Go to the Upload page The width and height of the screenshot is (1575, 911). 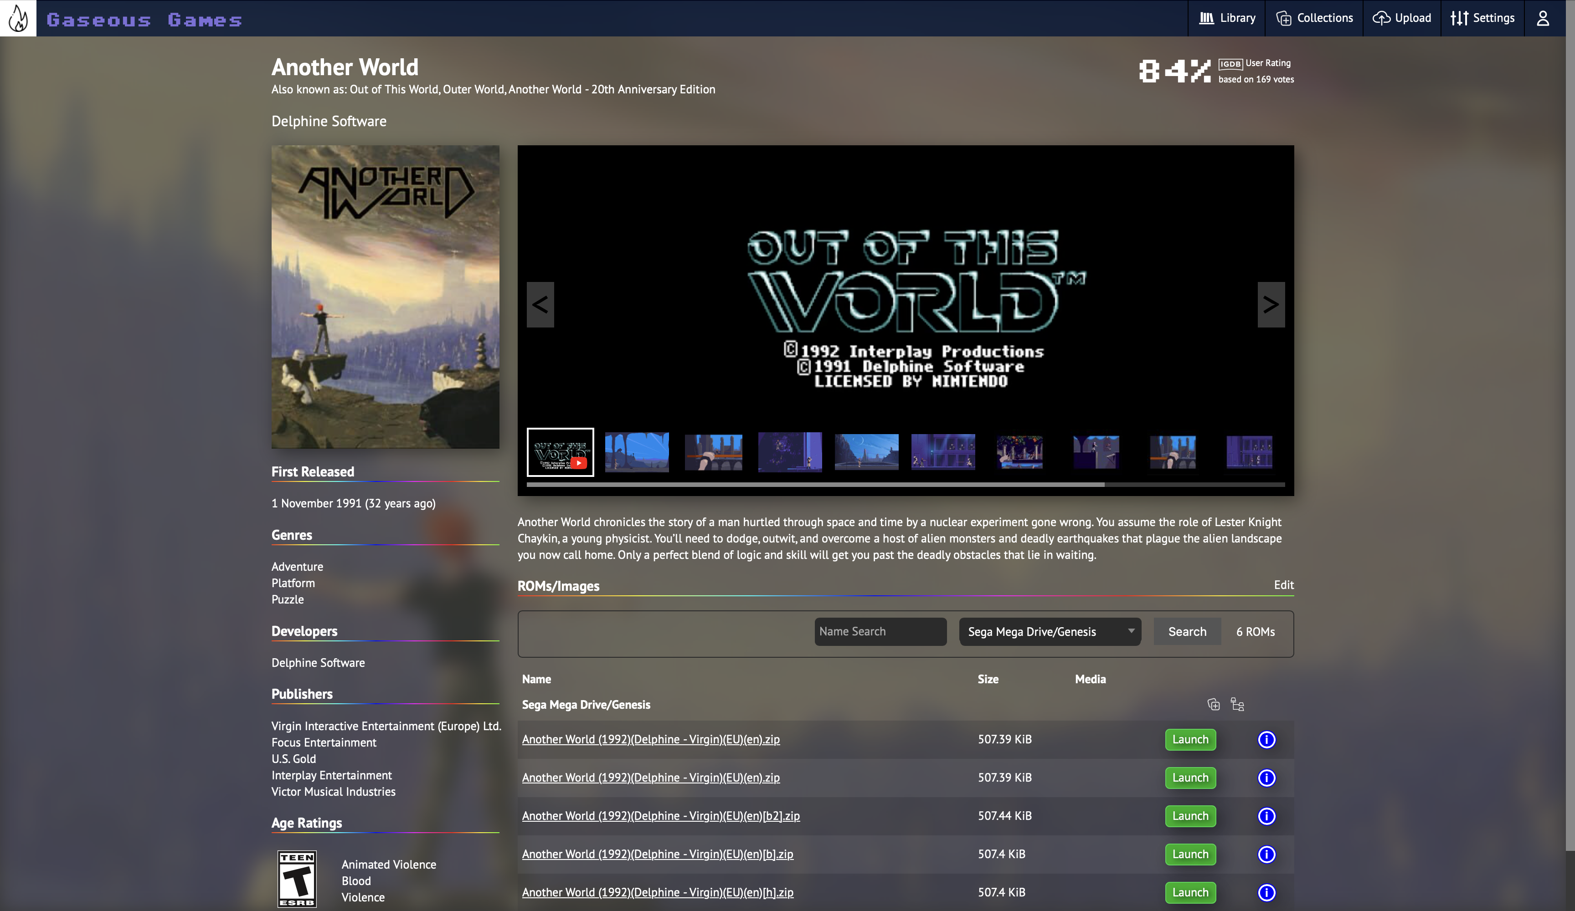click(x=1401, y=18)
